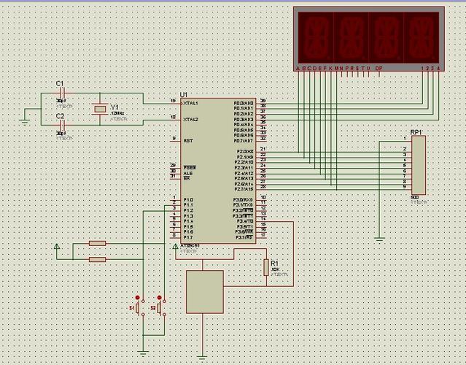The image size is (466, 365).
Task: Select crystal oscillator Y1
Action: (100, 109)
